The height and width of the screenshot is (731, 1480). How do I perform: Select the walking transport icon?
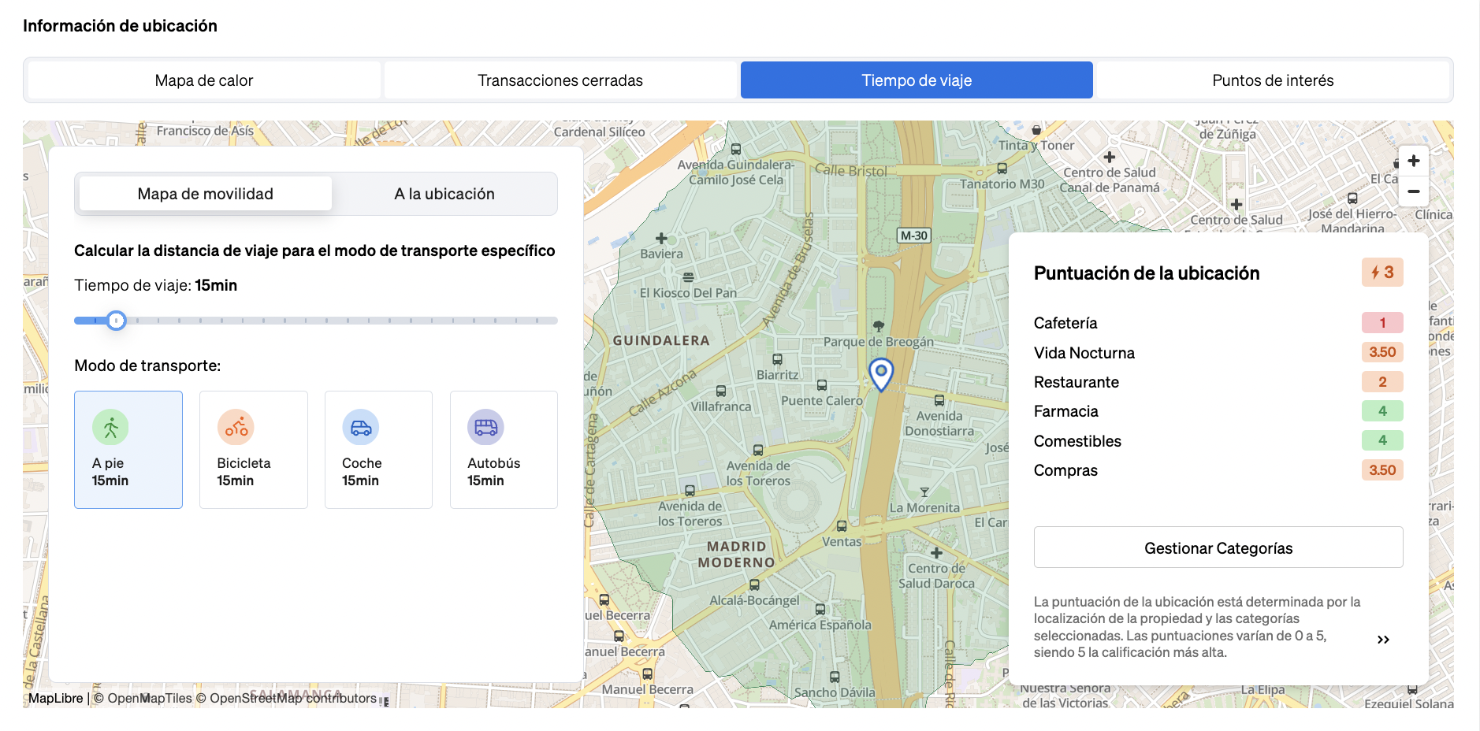pos(110,427)
